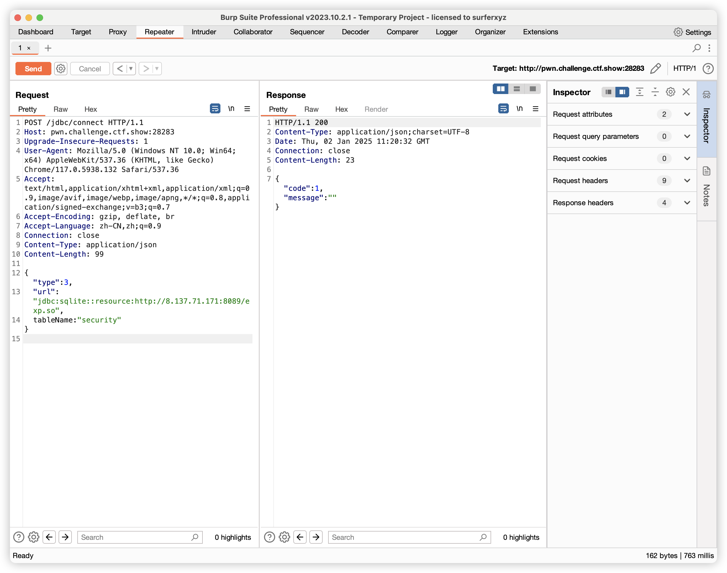727x573 pixels.
Task: Switch the HTTP/1 protocol setting
Action: tap(684, 68)
